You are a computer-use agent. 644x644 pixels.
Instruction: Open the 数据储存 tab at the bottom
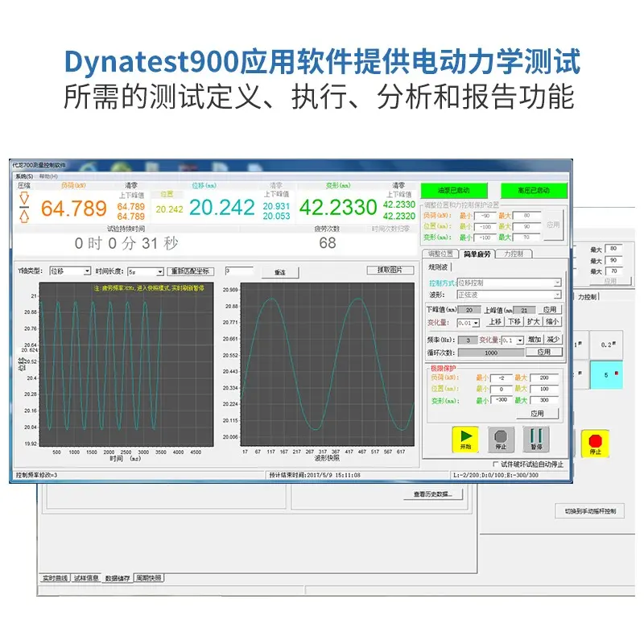[118, 578]
